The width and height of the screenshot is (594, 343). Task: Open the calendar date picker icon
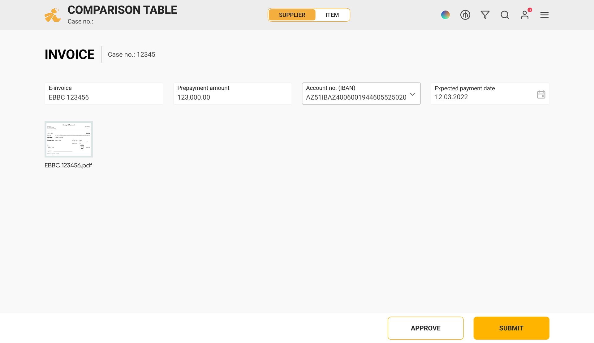click(x=541, y=94)
